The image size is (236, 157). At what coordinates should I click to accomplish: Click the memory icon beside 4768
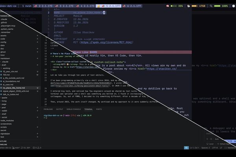[x=188, y=6]
